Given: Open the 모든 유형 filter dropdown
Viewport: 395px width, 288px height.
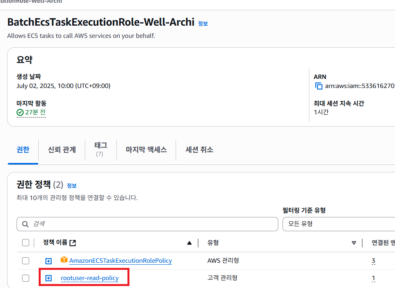Looking at the screenshot, I should [x=339, y=224].
